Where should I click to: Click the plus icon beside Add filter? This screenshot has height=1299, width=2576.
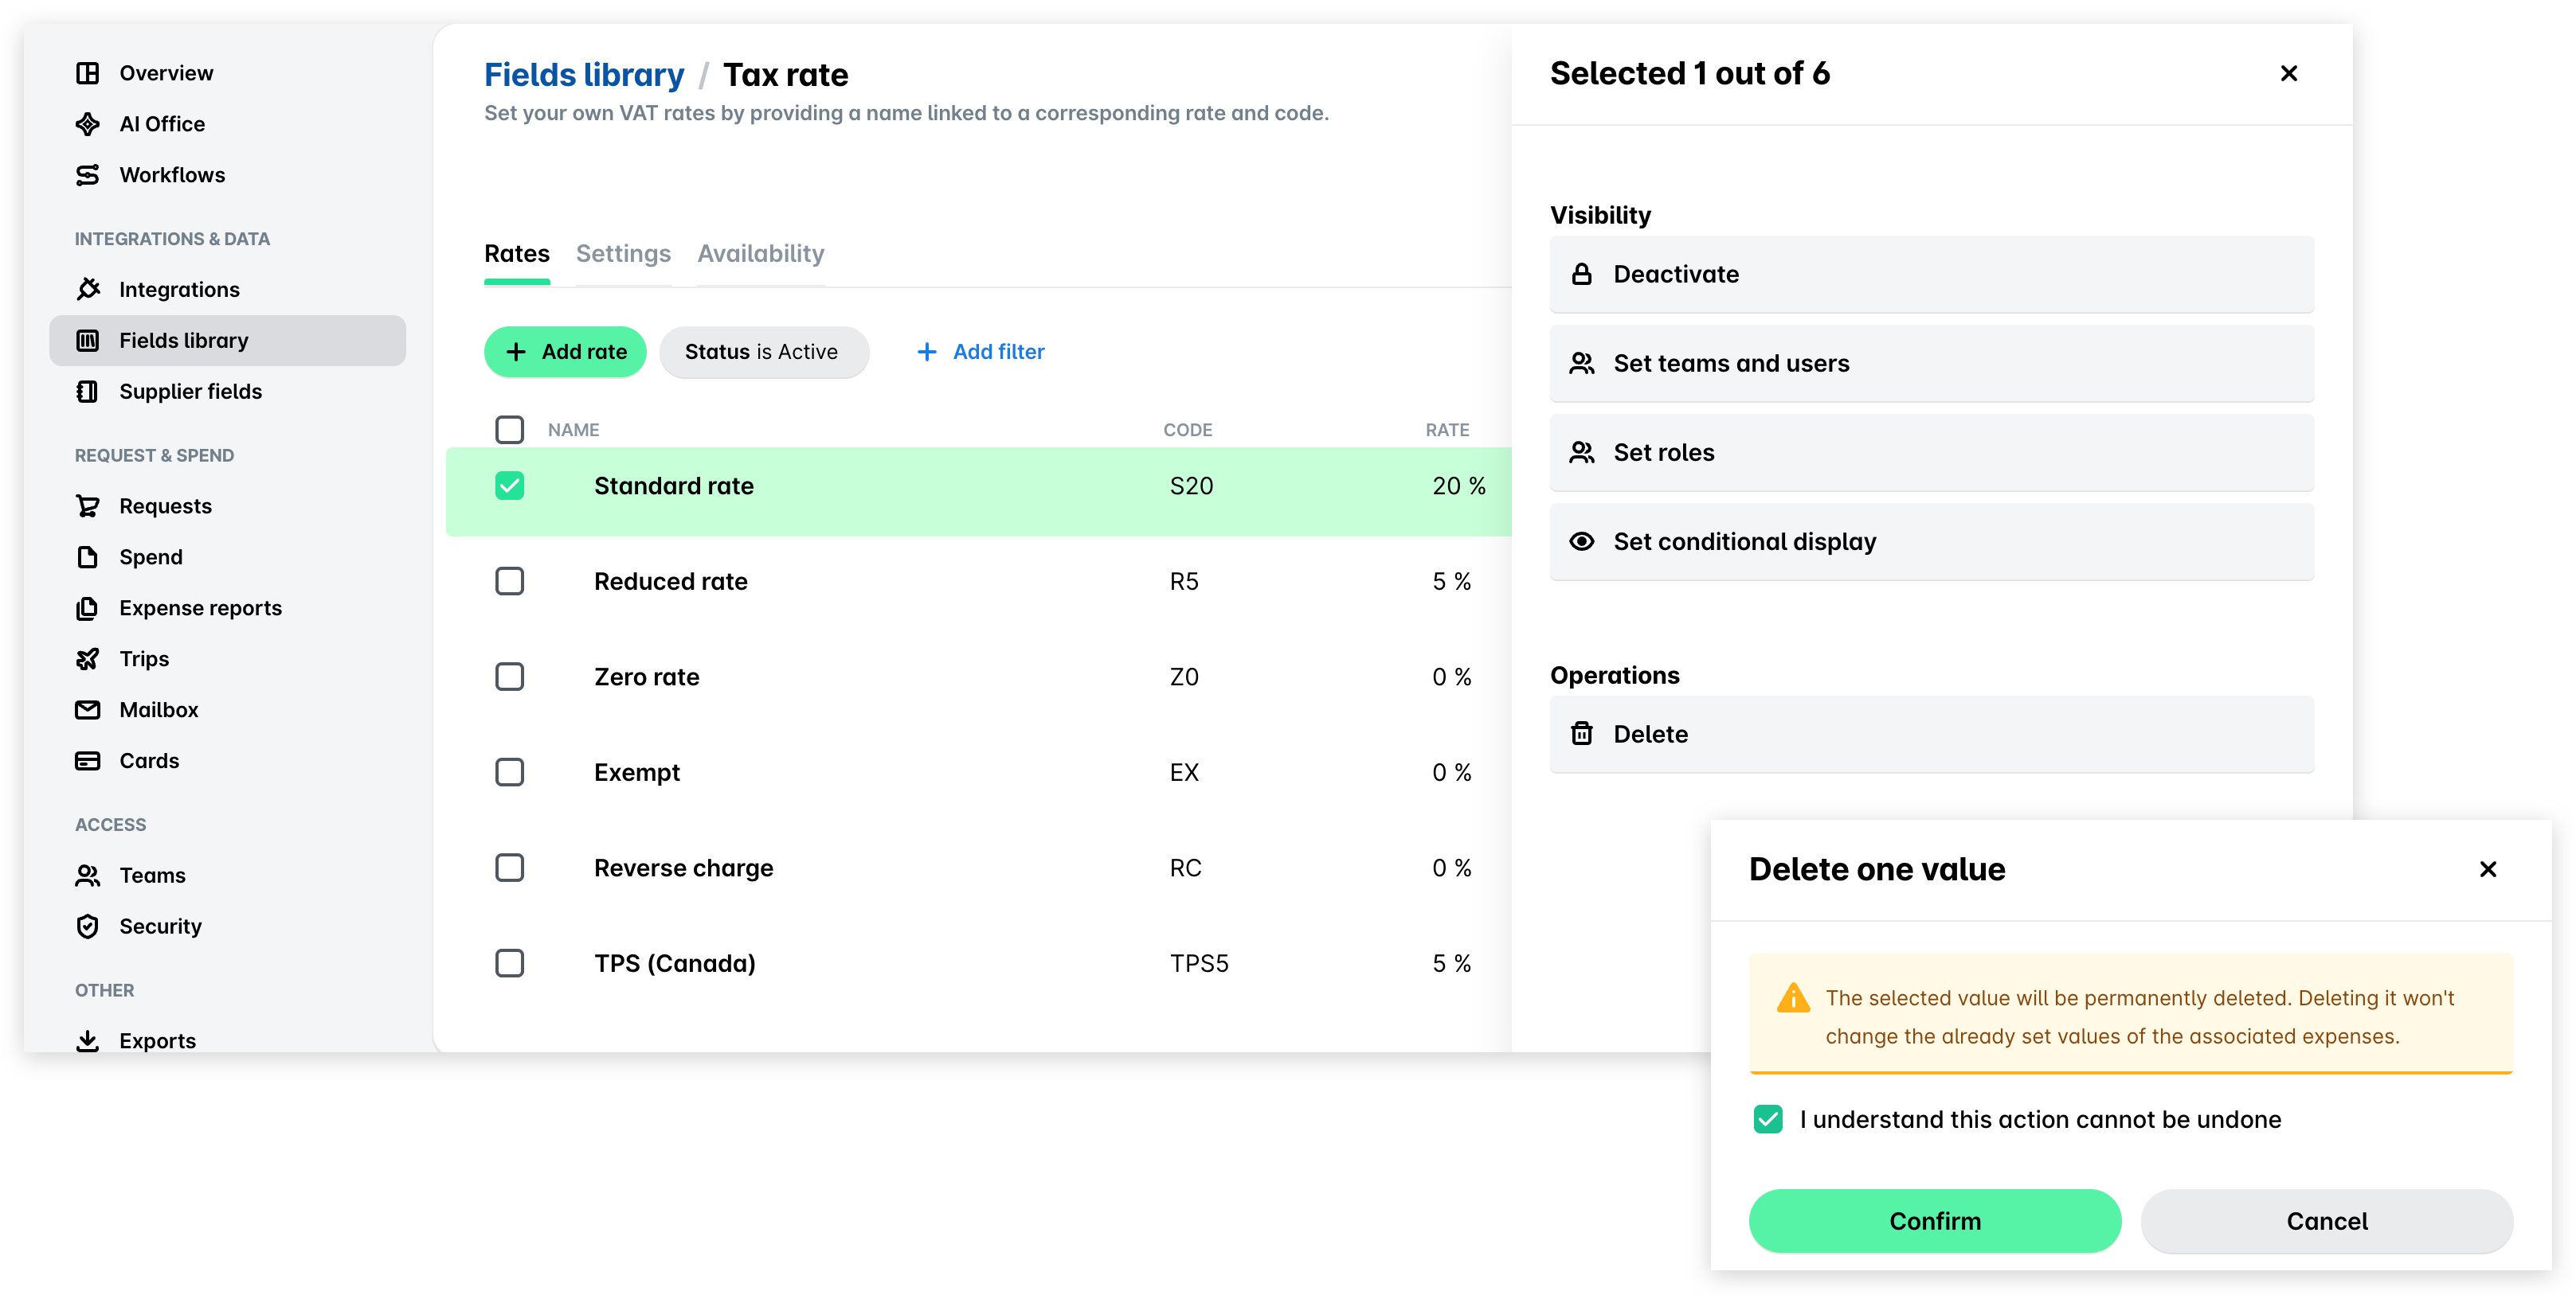927,352
